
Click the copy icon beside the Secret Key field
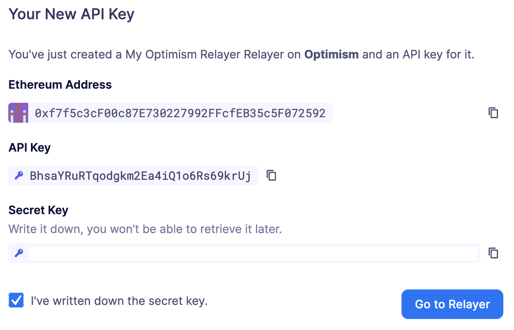pos(493,253)
